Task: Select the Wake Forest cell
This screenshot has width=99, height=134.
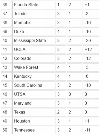Action: [x=34, y=67]
